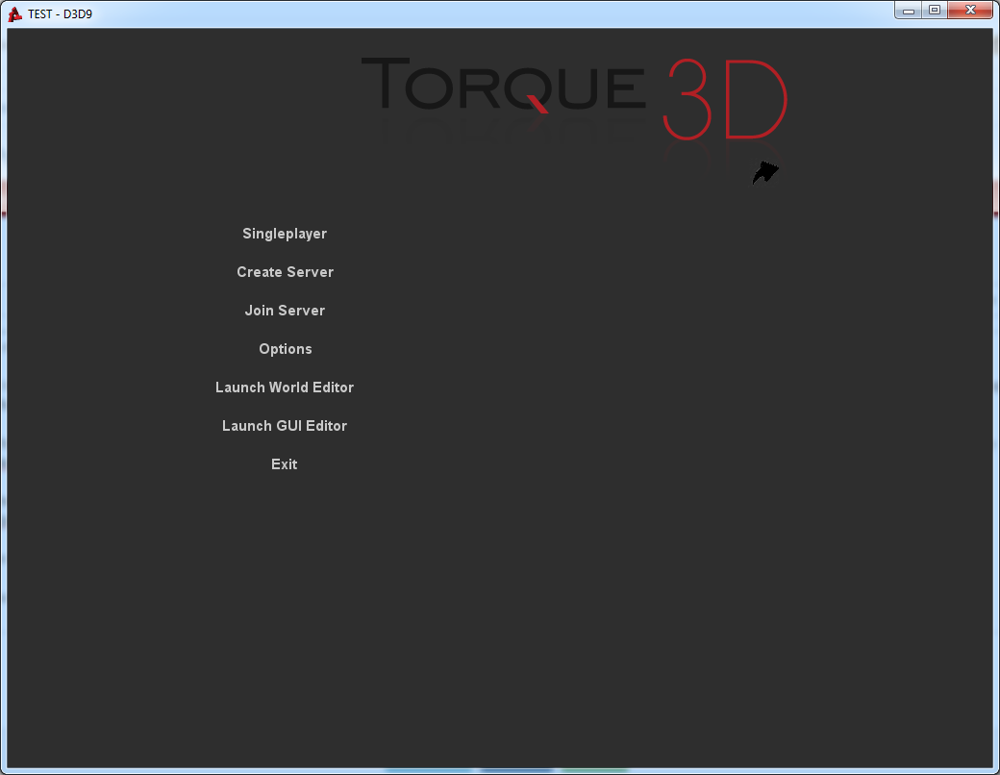The height and width of the screenshot is (775, 1000).
Task: Close the TEST - D3D9 window
Action: 970,11
